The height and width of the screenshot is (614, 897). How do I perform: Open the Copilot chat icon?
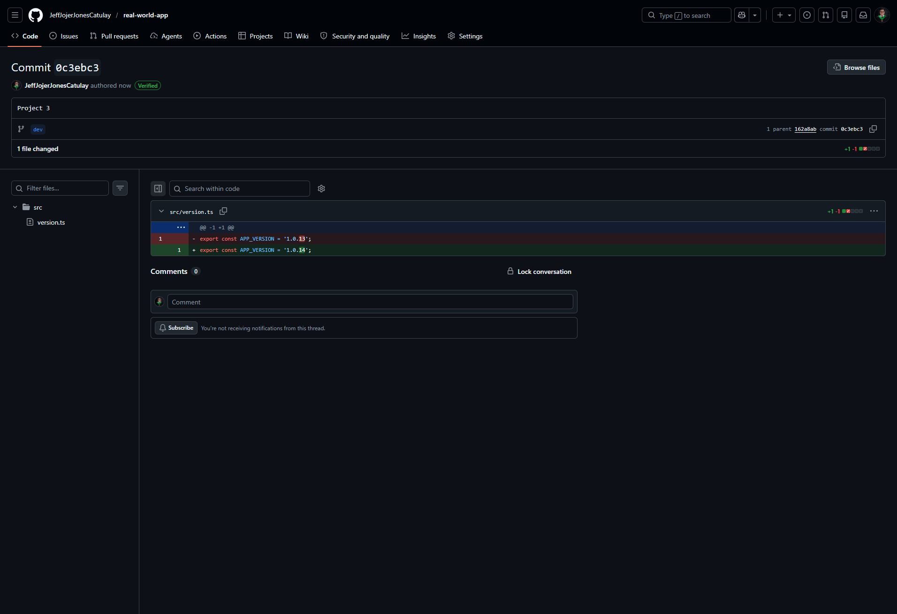[742, 15]
